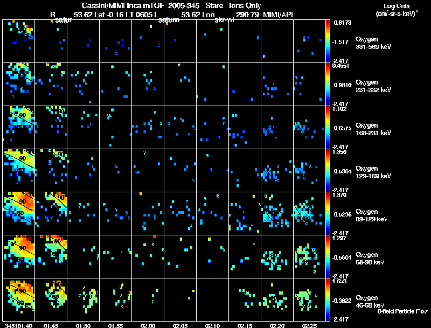Click the '1.370' colorbar maximum value
Viewport: 431px width, 328px height.
click(340, 195)
